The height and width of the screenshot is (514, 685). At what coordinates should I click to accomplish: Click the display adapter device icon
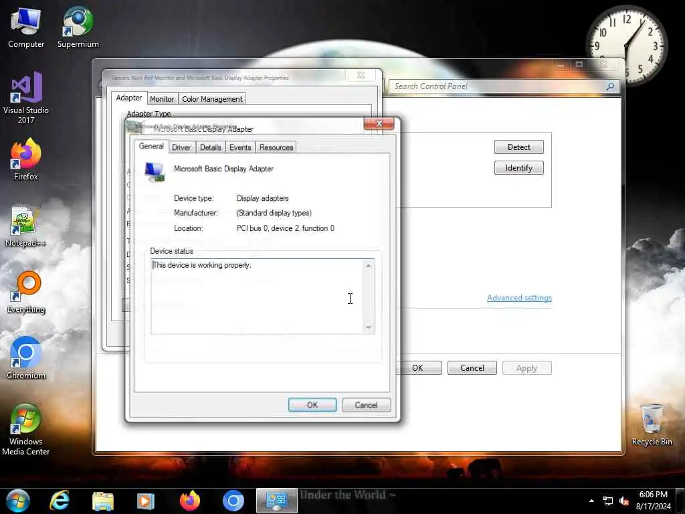[x=155, y=172]
